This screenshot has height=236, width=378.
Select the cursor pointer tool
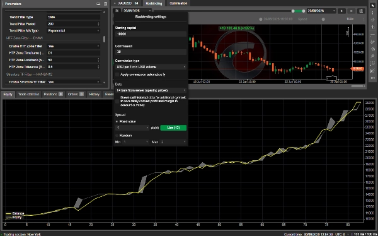click(373, 6)
